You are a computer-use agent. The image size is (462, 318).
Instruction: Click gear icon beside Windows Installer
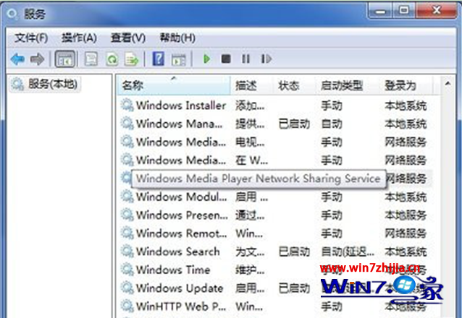[x=127, y=106]
